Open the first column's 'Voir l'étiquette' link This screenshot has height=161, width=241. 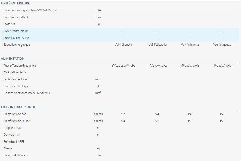coord(123,45)
